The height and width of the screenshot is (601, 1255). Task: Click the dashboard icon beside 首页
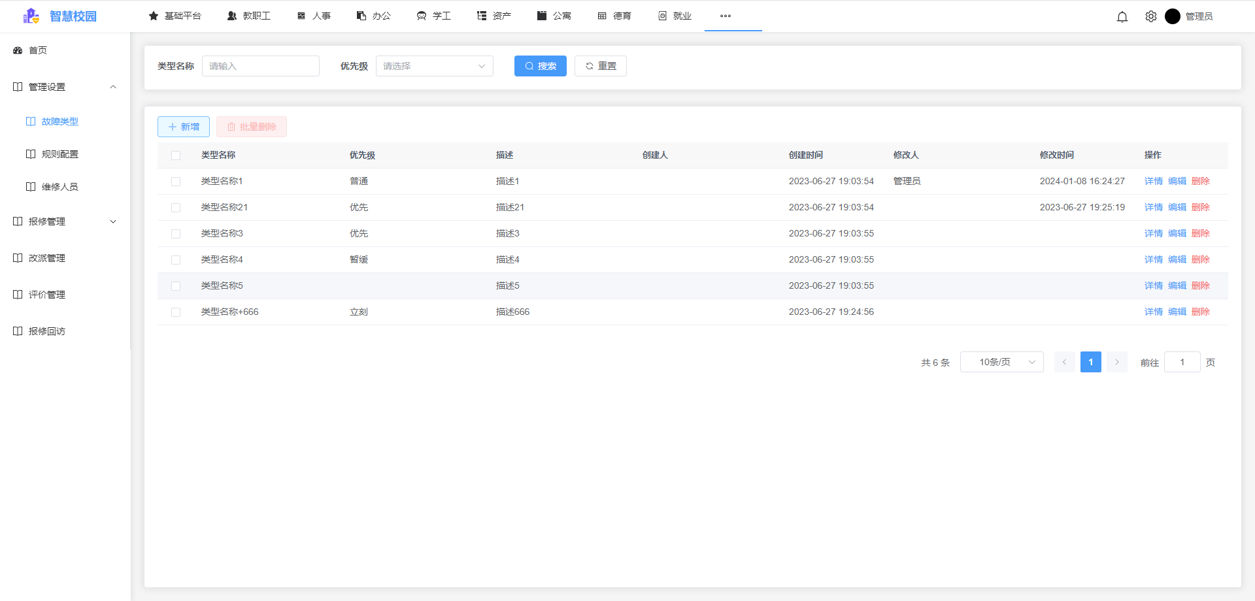(17, 50)
